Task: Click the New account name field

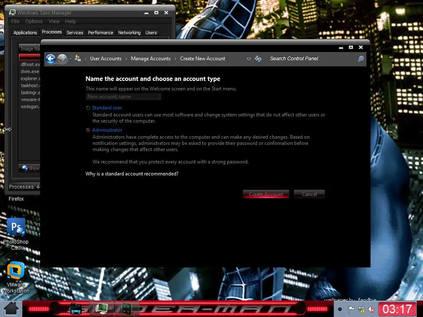Action: tap(124, 97)
